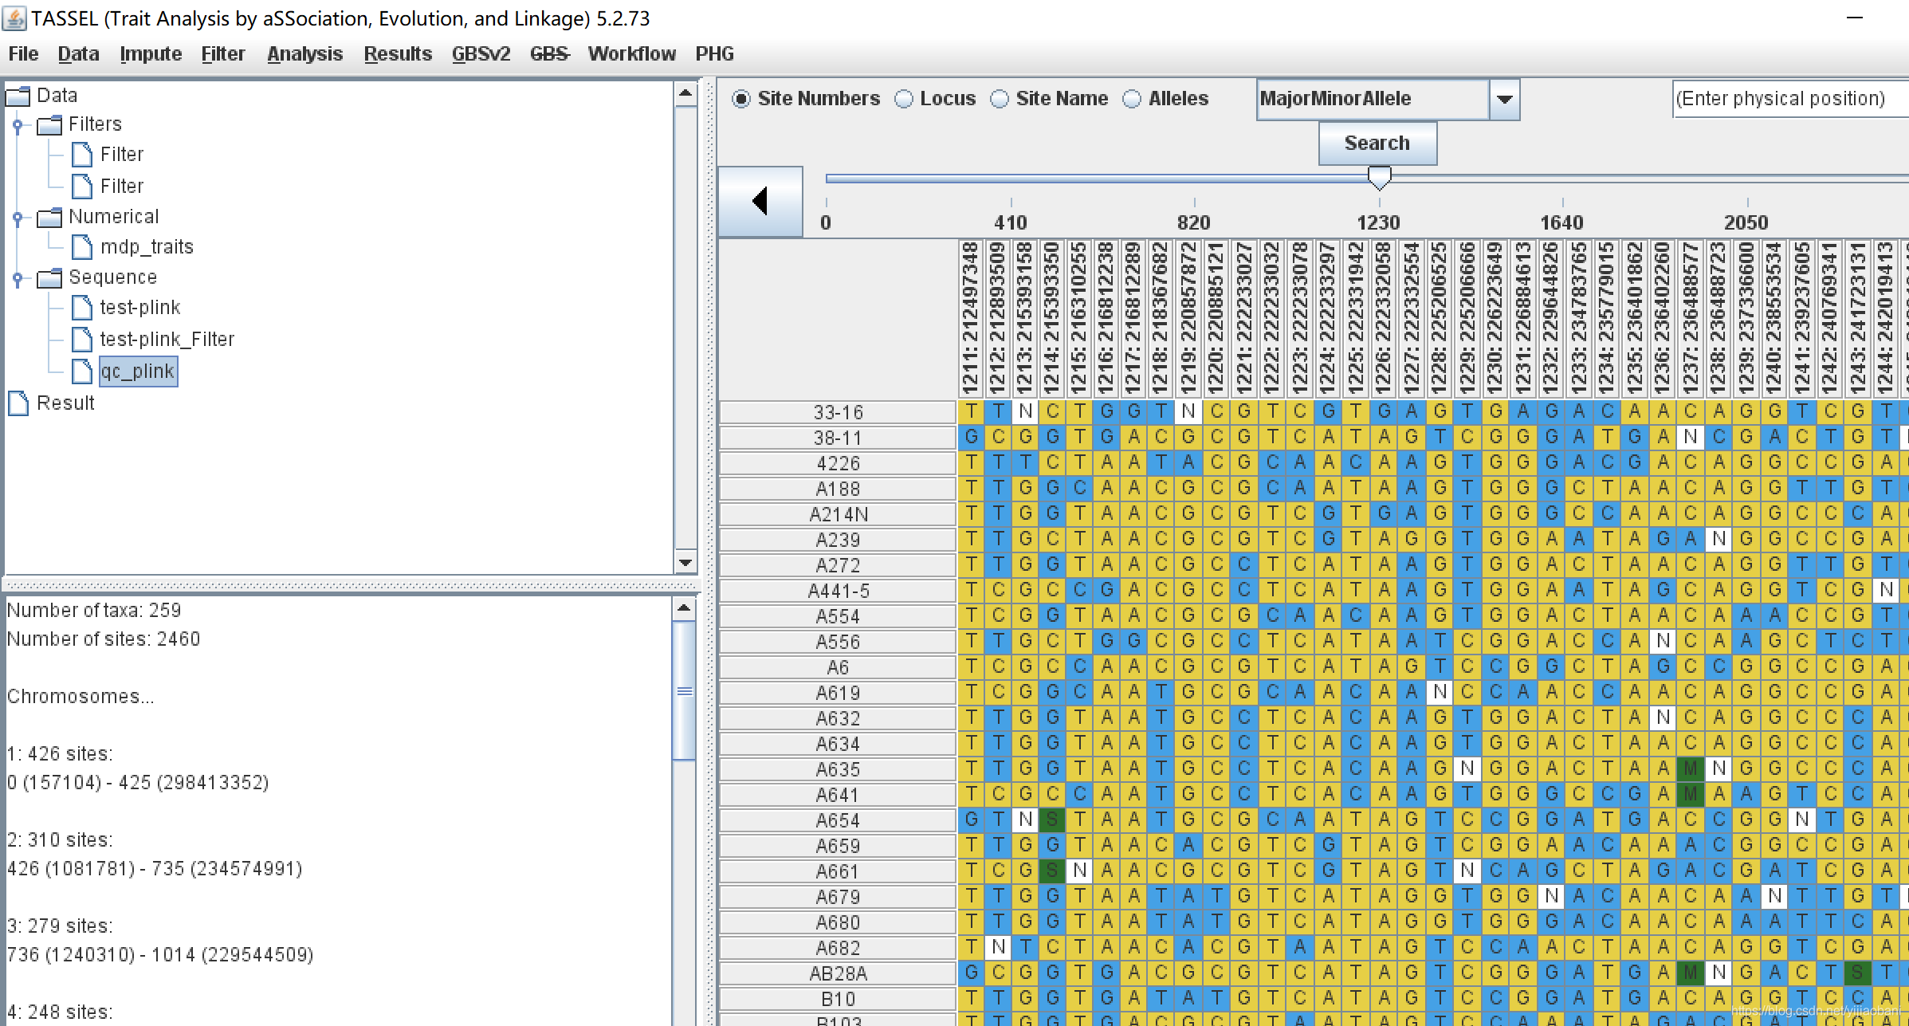The width and height of the screenshot is (1909, 1026).
Task: Click the left arrow scroll-back button
Action: 760,201
